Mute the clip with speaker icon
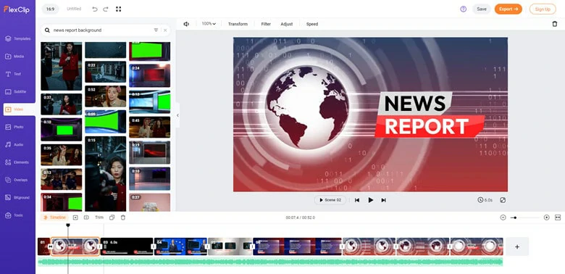 186,24
